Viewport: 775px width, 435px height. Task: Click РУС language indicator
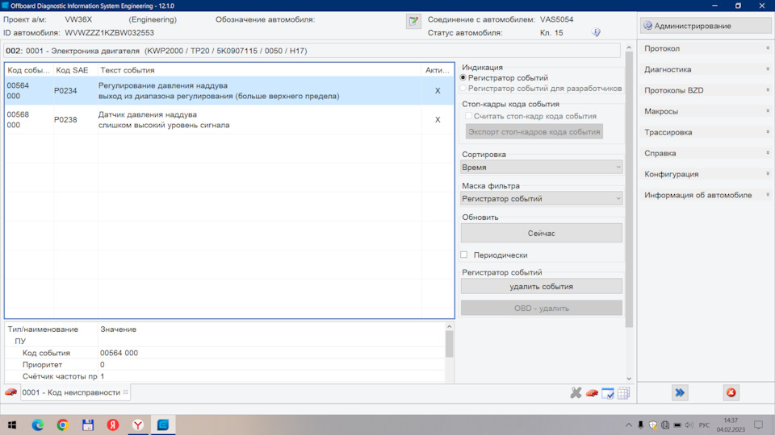(704, 425)
